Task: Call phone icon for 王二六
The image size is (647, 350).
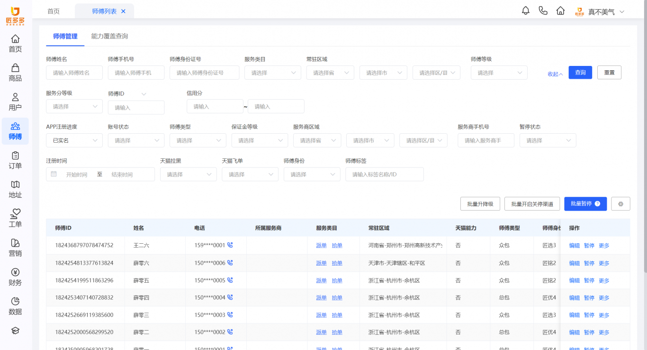Action: (x=230, y=245)
